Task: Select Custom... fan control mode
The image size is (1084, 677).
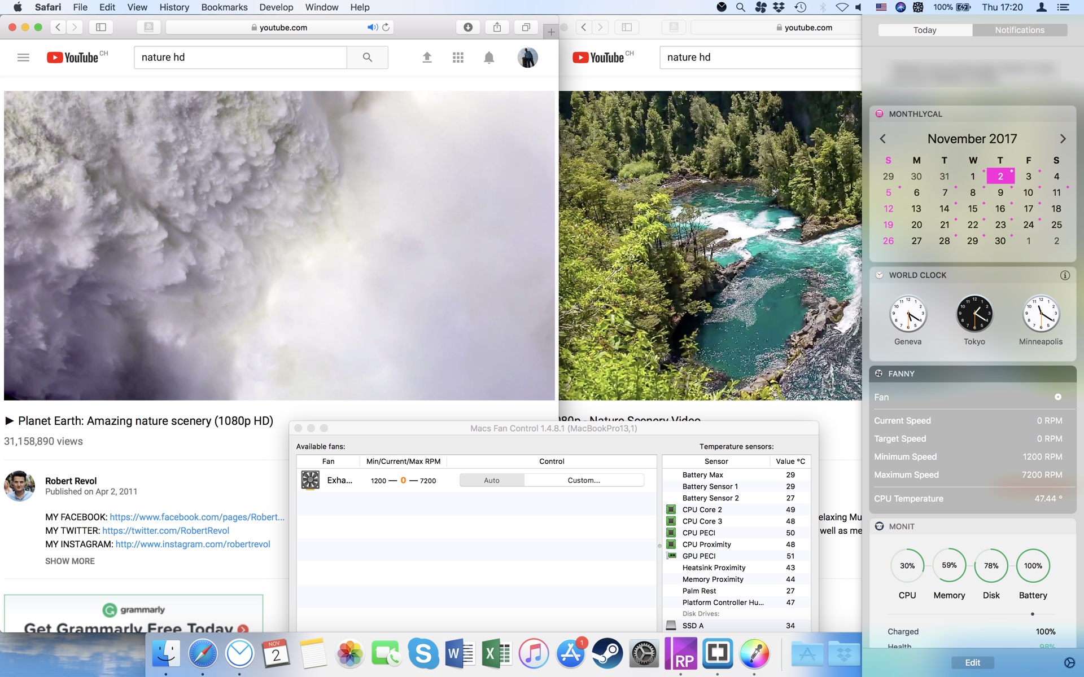Action: 584,480
